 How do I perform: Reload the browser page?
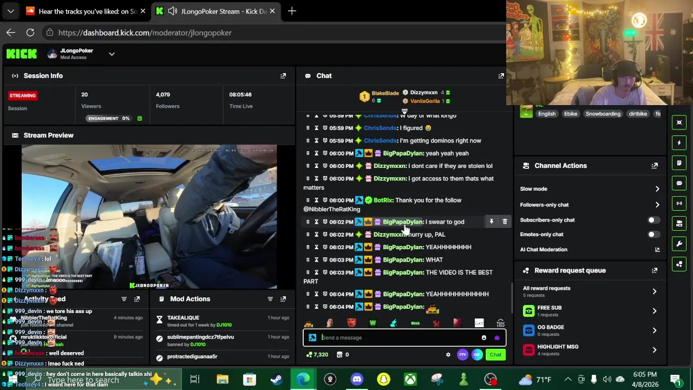(30, 32)
